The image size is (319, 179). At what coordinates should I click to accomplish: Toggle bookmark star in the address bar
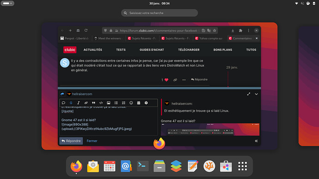coord(215,30)
